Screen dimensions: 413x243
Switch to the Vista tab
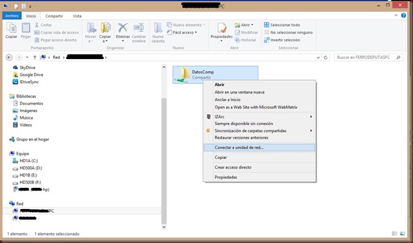[77, 16]
